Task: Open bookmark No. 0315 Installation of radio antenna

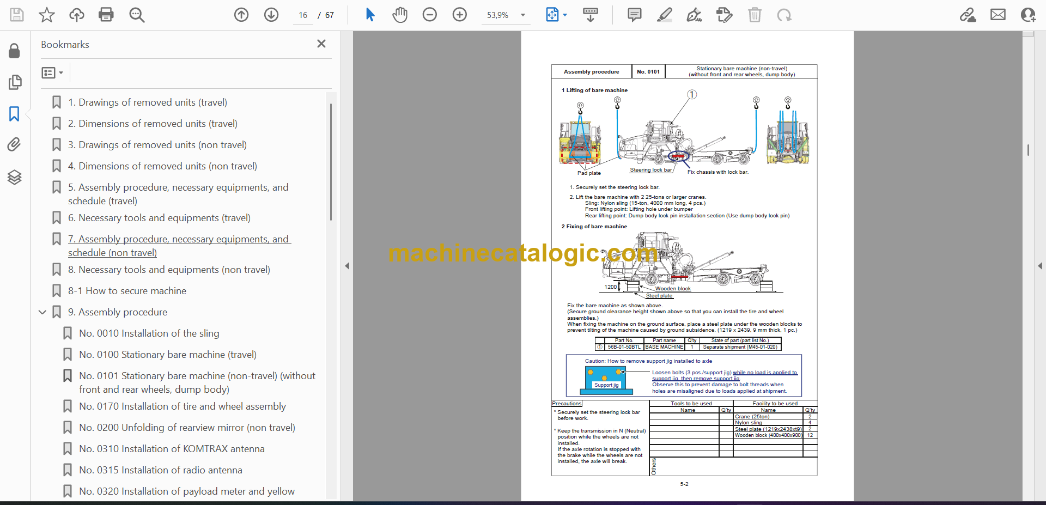Action: point(160,470)
